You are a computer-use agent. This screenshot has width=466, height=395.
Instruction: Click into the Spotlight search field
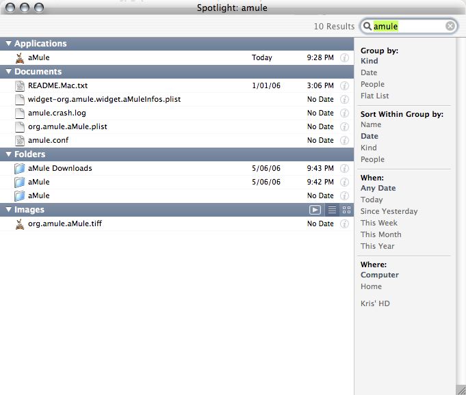point(409,26)
